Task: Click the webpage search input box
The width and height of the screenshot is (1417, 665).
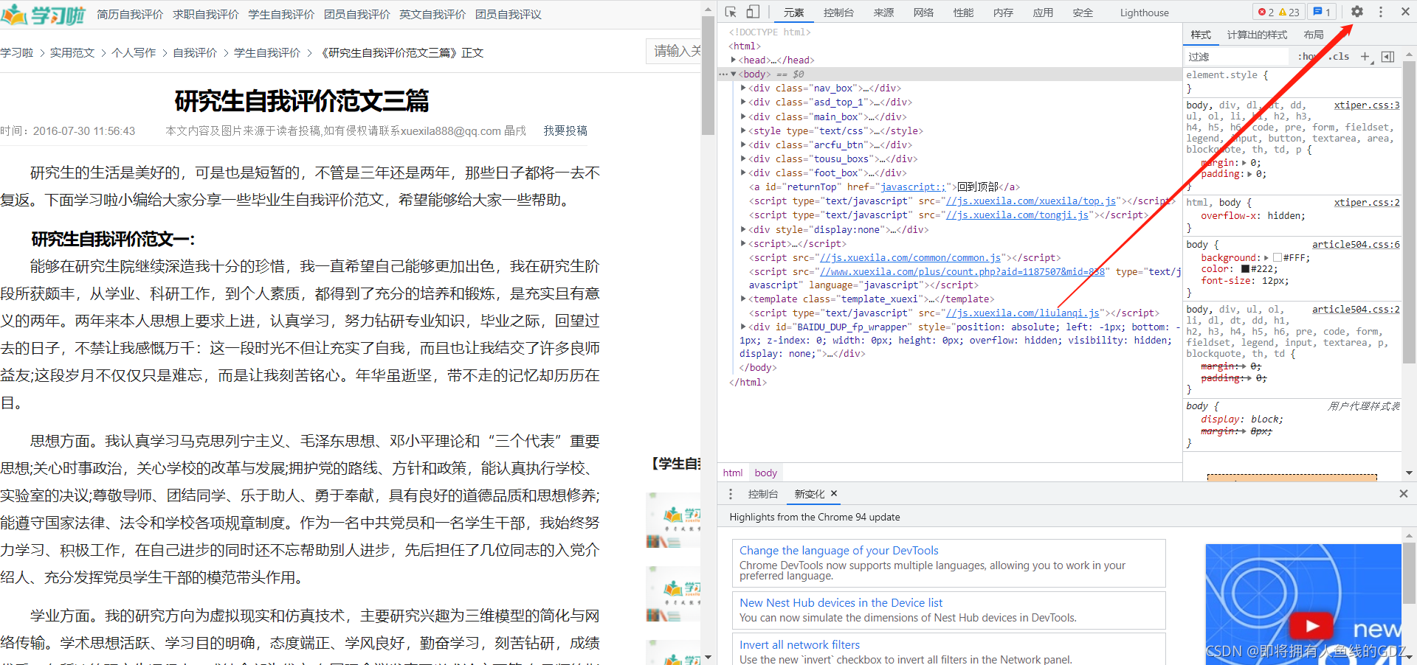Action: pyautogui.click(x=673, y=51)
